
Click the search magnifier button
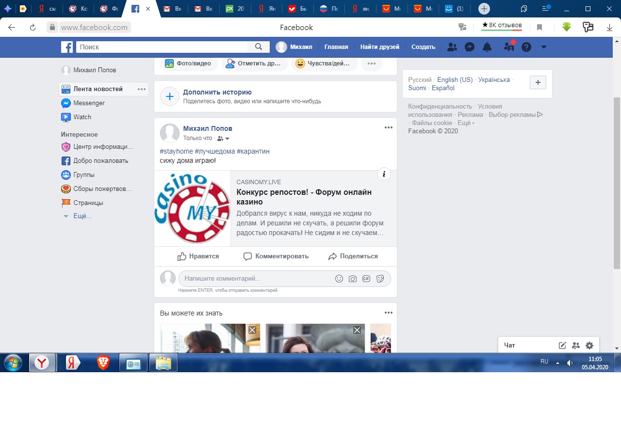click(x=259, y=47)
